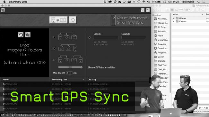The width and height of the screenshot is (209, 117).
Task: Open the Robin Ochs user menu
Action: pyautogui.click(x=188, y=2)
